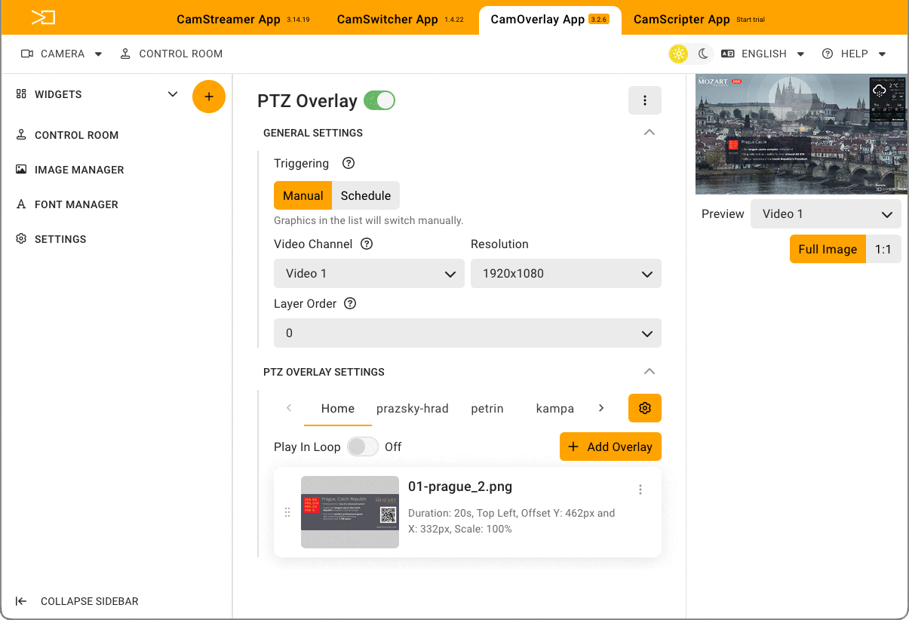Click the orange add widget plus button
The image size is (909, 620).
209,97
